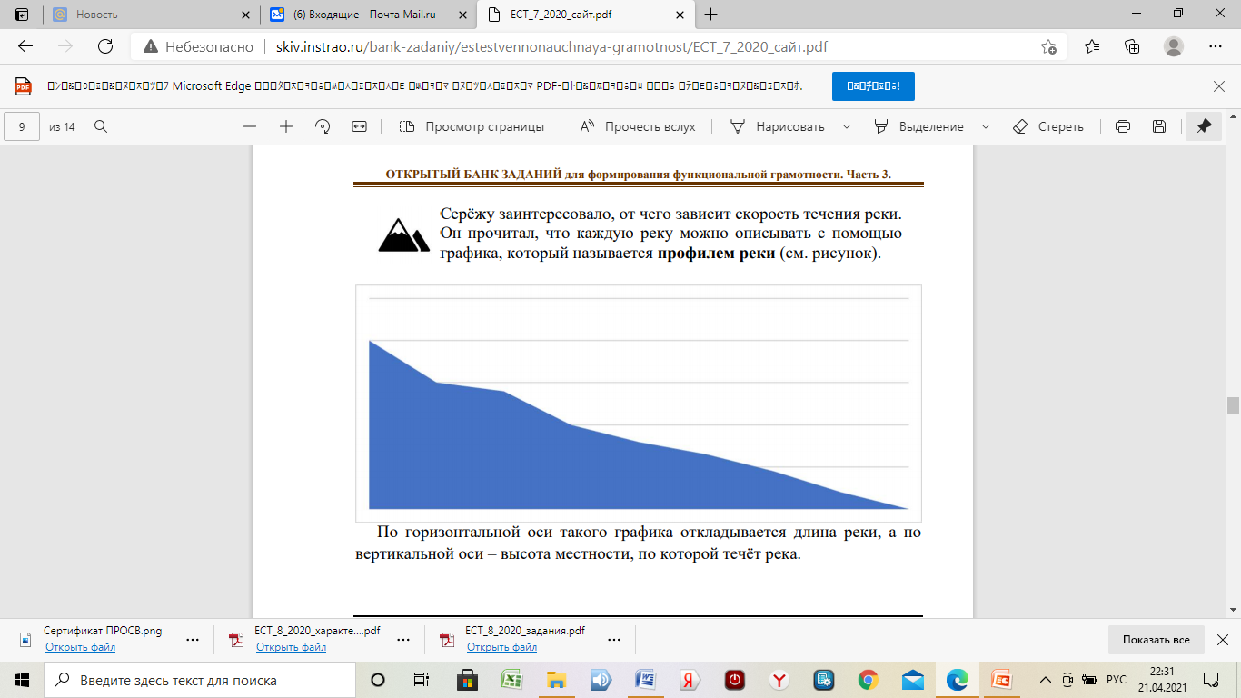Screen dimensions: 1241x698
Task: Print the PDF document
Action: coord(1123,126)
